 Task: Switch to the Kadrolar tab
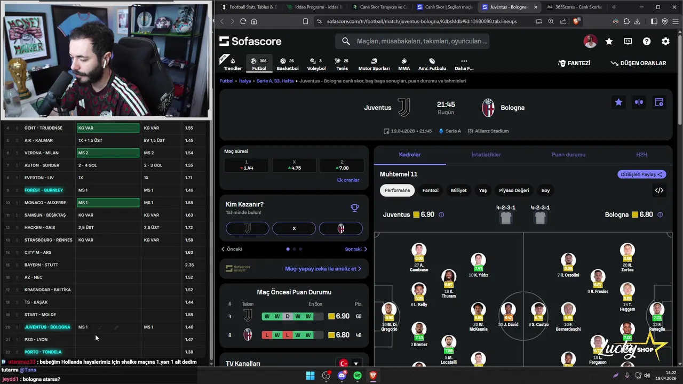(410, 155)
